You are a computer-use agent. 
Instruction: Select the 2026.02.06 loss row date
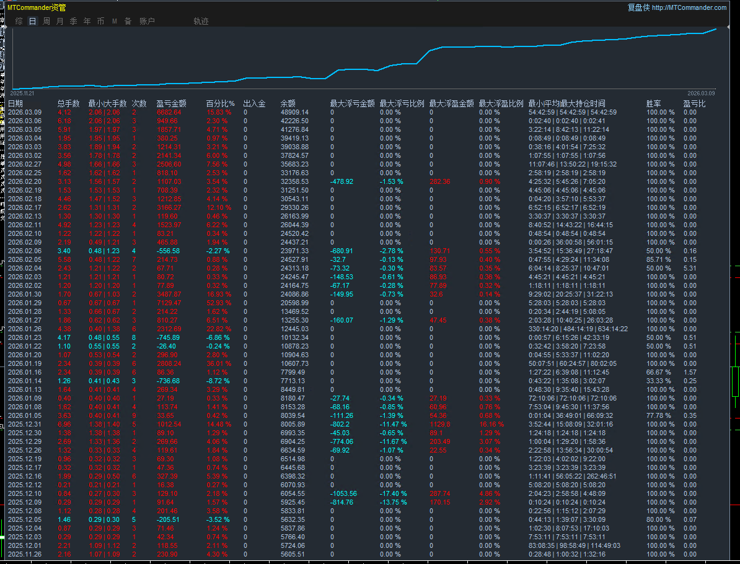point(25,251)
